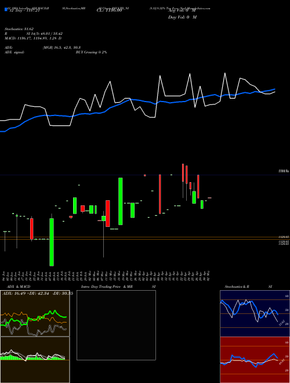The width and height of the screenshot is (290, 383).
Task: Open the ADX line mini chart
Action: [x=35, y=313]
